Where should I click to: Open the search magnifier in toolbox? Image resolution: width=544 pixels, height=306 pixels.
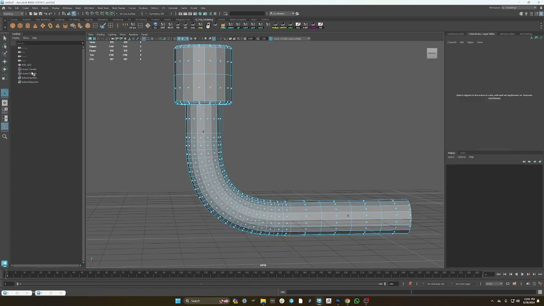pos(5,136)
